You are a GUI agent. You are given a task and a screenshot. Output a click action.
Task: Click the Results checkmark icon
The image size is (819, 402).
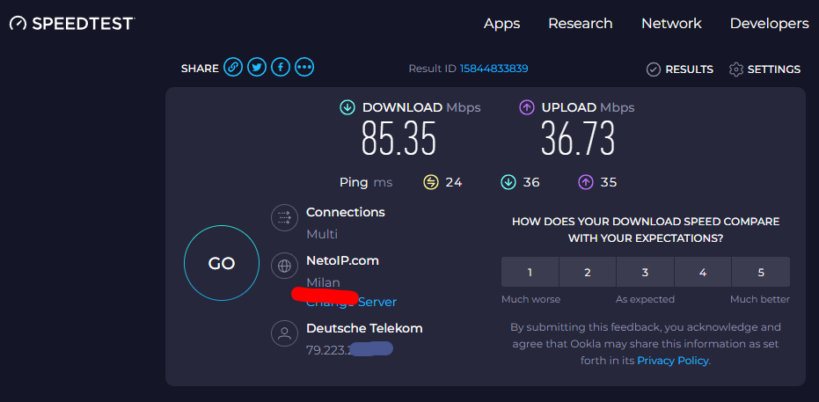point(654,69)
